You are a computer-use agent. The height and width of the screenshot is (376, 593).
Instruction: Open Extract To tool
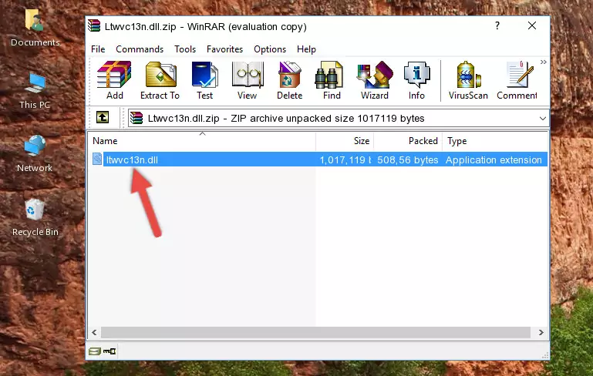(x=160, y=80)
